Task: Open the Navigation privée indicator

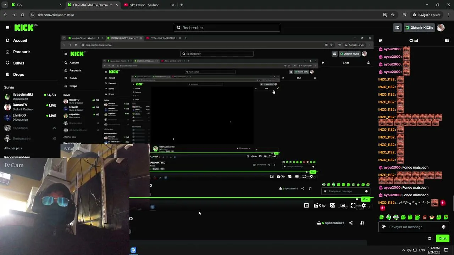Action: 426,15
